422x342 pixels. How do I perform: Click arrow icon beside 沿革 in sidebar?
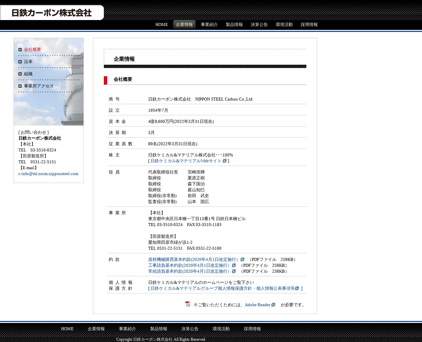20,62
